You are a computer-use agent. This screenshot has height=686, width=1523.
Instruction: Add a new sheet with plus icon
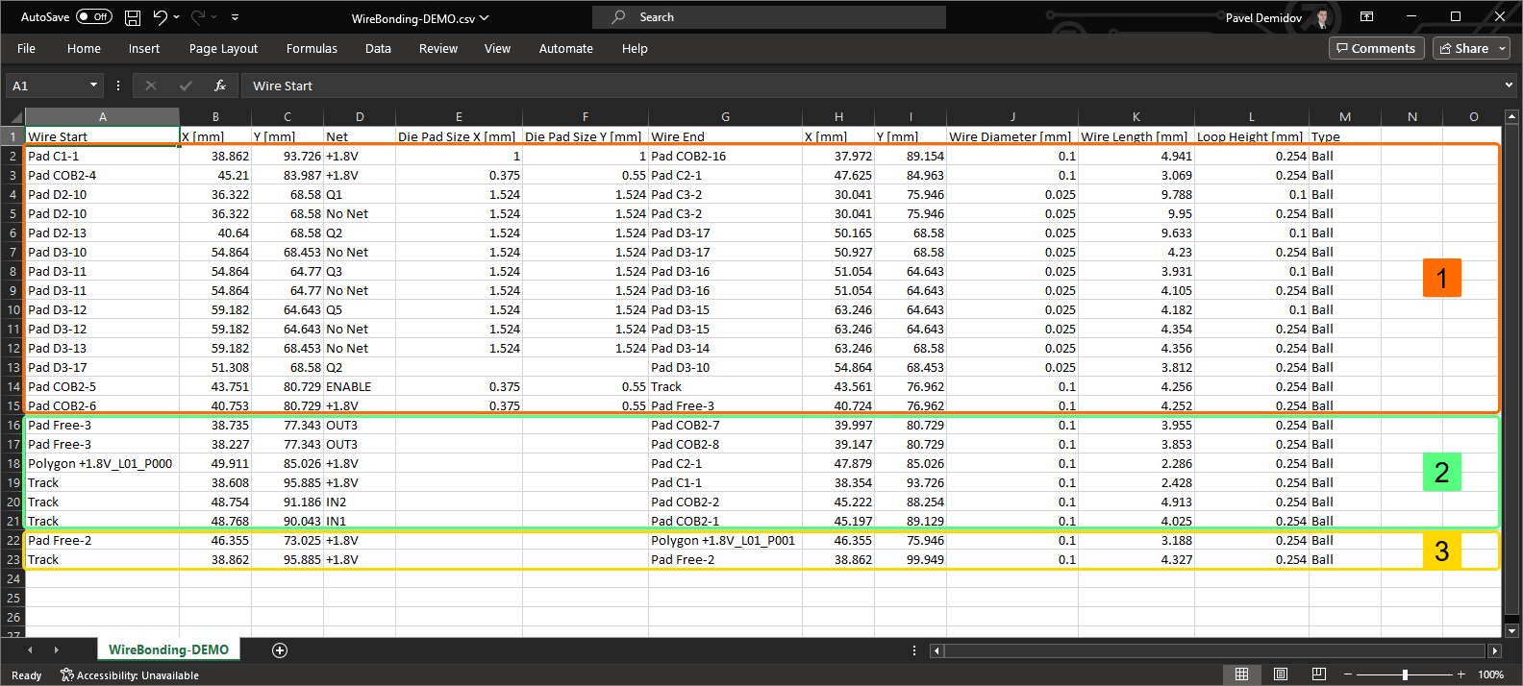(x=280, y=650)
